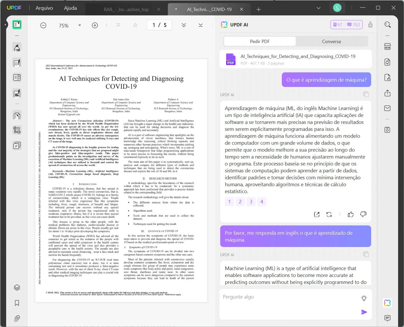Jump to the last page
The width and height of the screenshot is (404, 327).
pyautogui.click(x=201, y=25)
